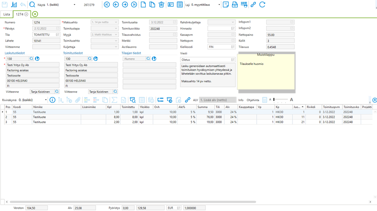This screenshot has height=211, width=377.
Task: Jump to the last record
Action: coord(134,4)
